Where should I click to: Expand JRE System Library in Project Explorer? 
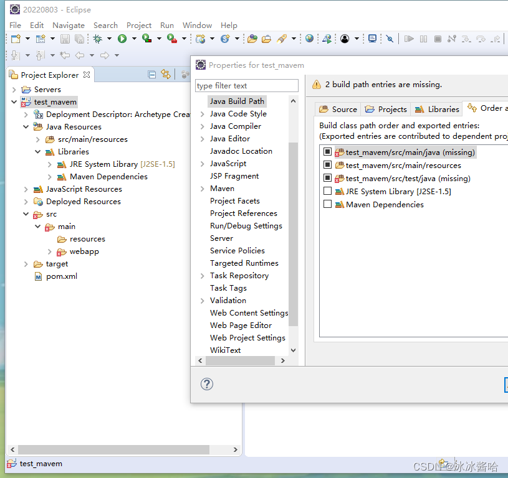click(50, 164)
